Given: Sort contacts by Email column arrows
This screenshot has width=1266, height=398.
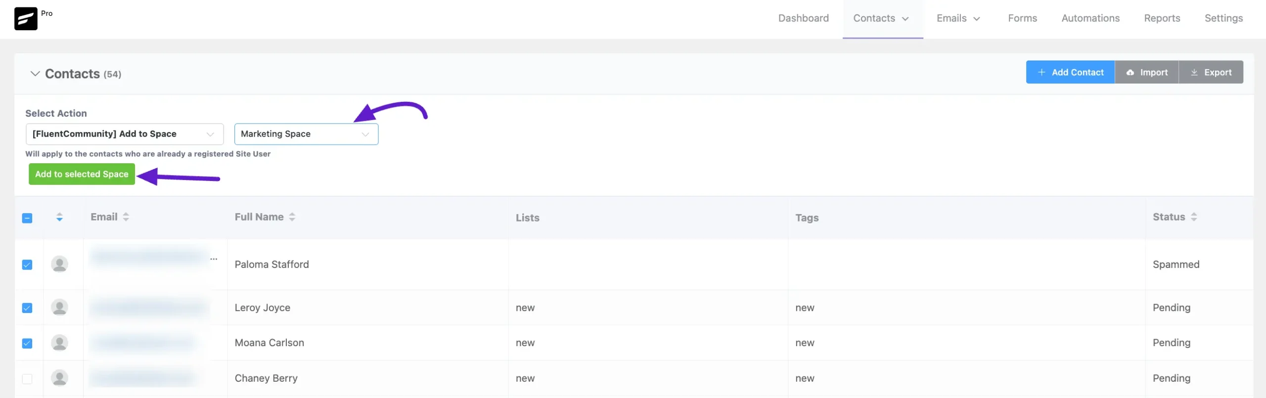Looking at the screenshot, I should click(x=126, y=217).
